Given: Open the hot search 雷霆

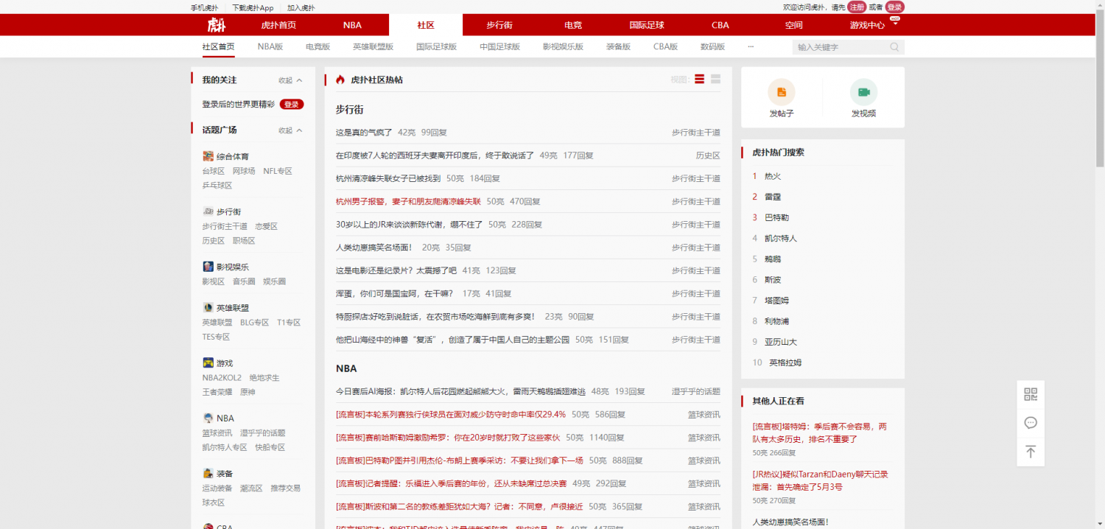Looking at the screenshot, I should 773,197.
